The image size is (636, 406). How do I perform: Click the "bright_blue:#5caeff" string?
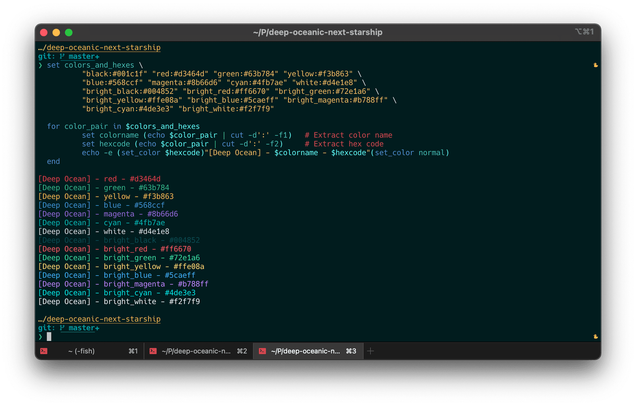[x=233, y=100]
